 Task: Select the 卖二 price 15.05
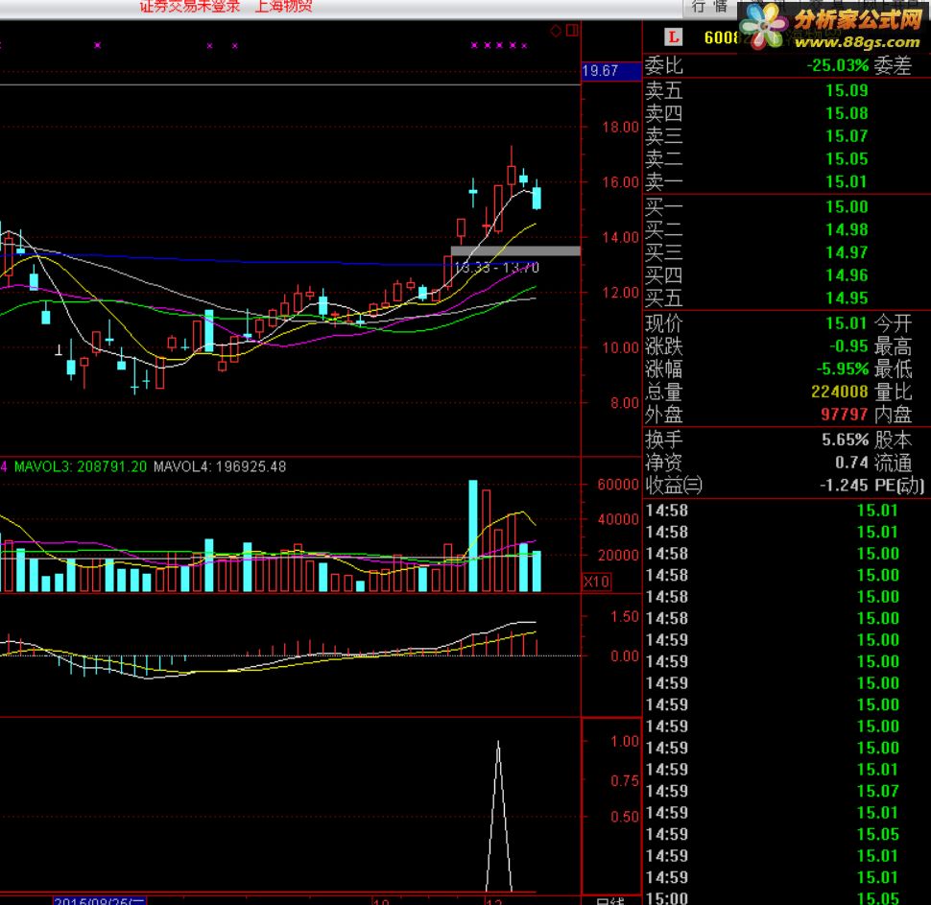coord(847,158)
